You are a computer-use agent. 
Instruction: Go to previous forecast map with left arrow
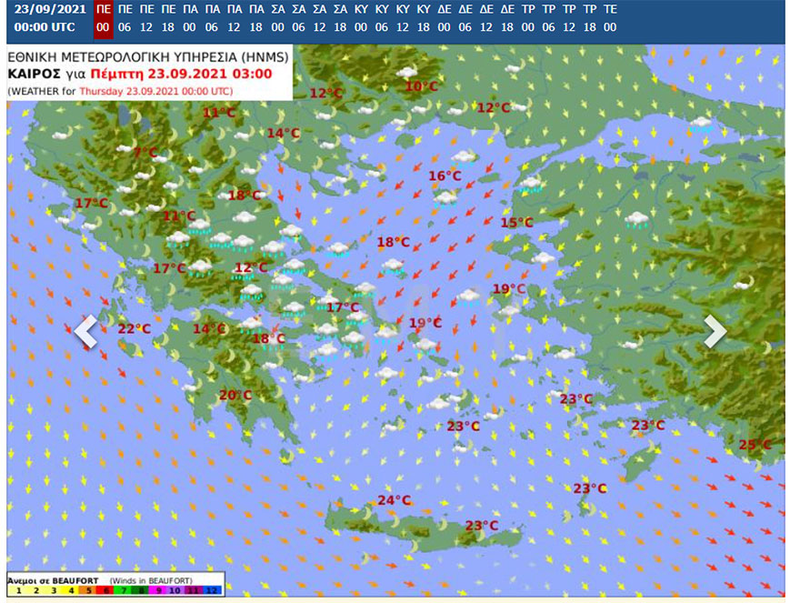(x=85, y=332)
